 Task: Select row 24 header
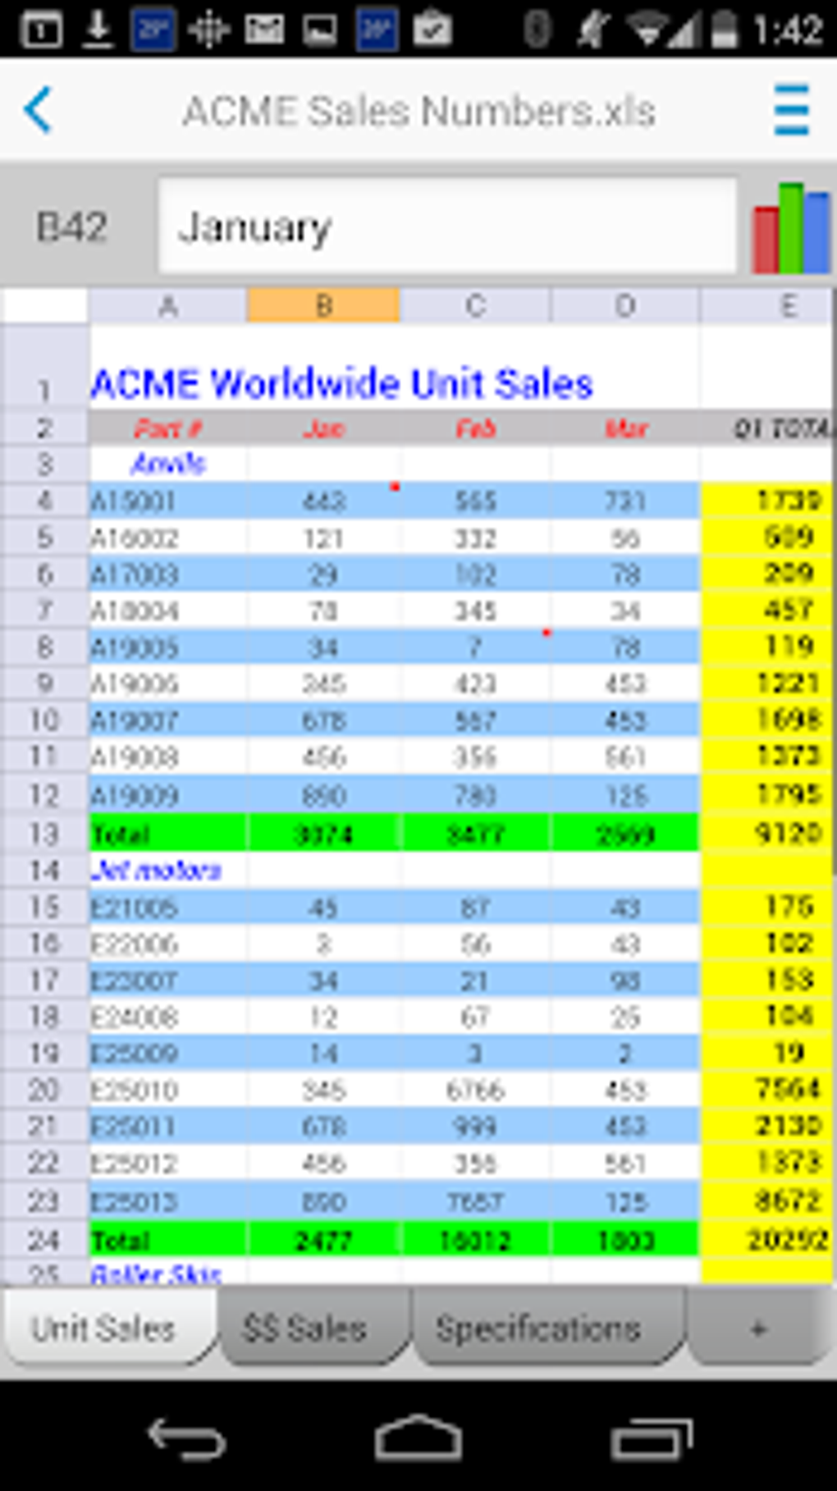[x=44, y=1239]
